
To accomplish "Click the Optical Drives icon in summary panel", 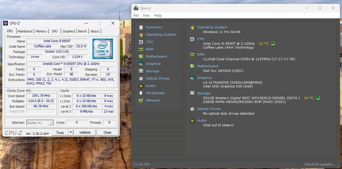I will pyautogui.click(x=192, y=109).
